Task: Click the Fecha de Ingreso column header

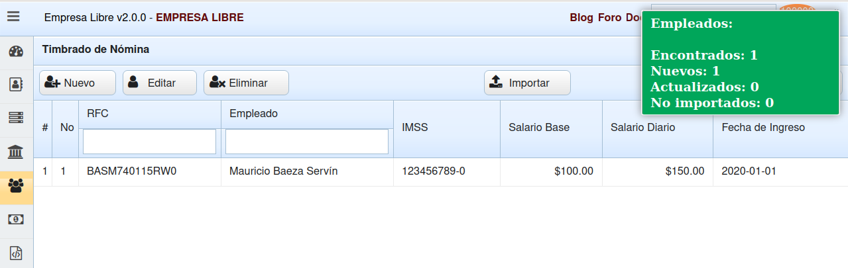Action: pos(762,128)
